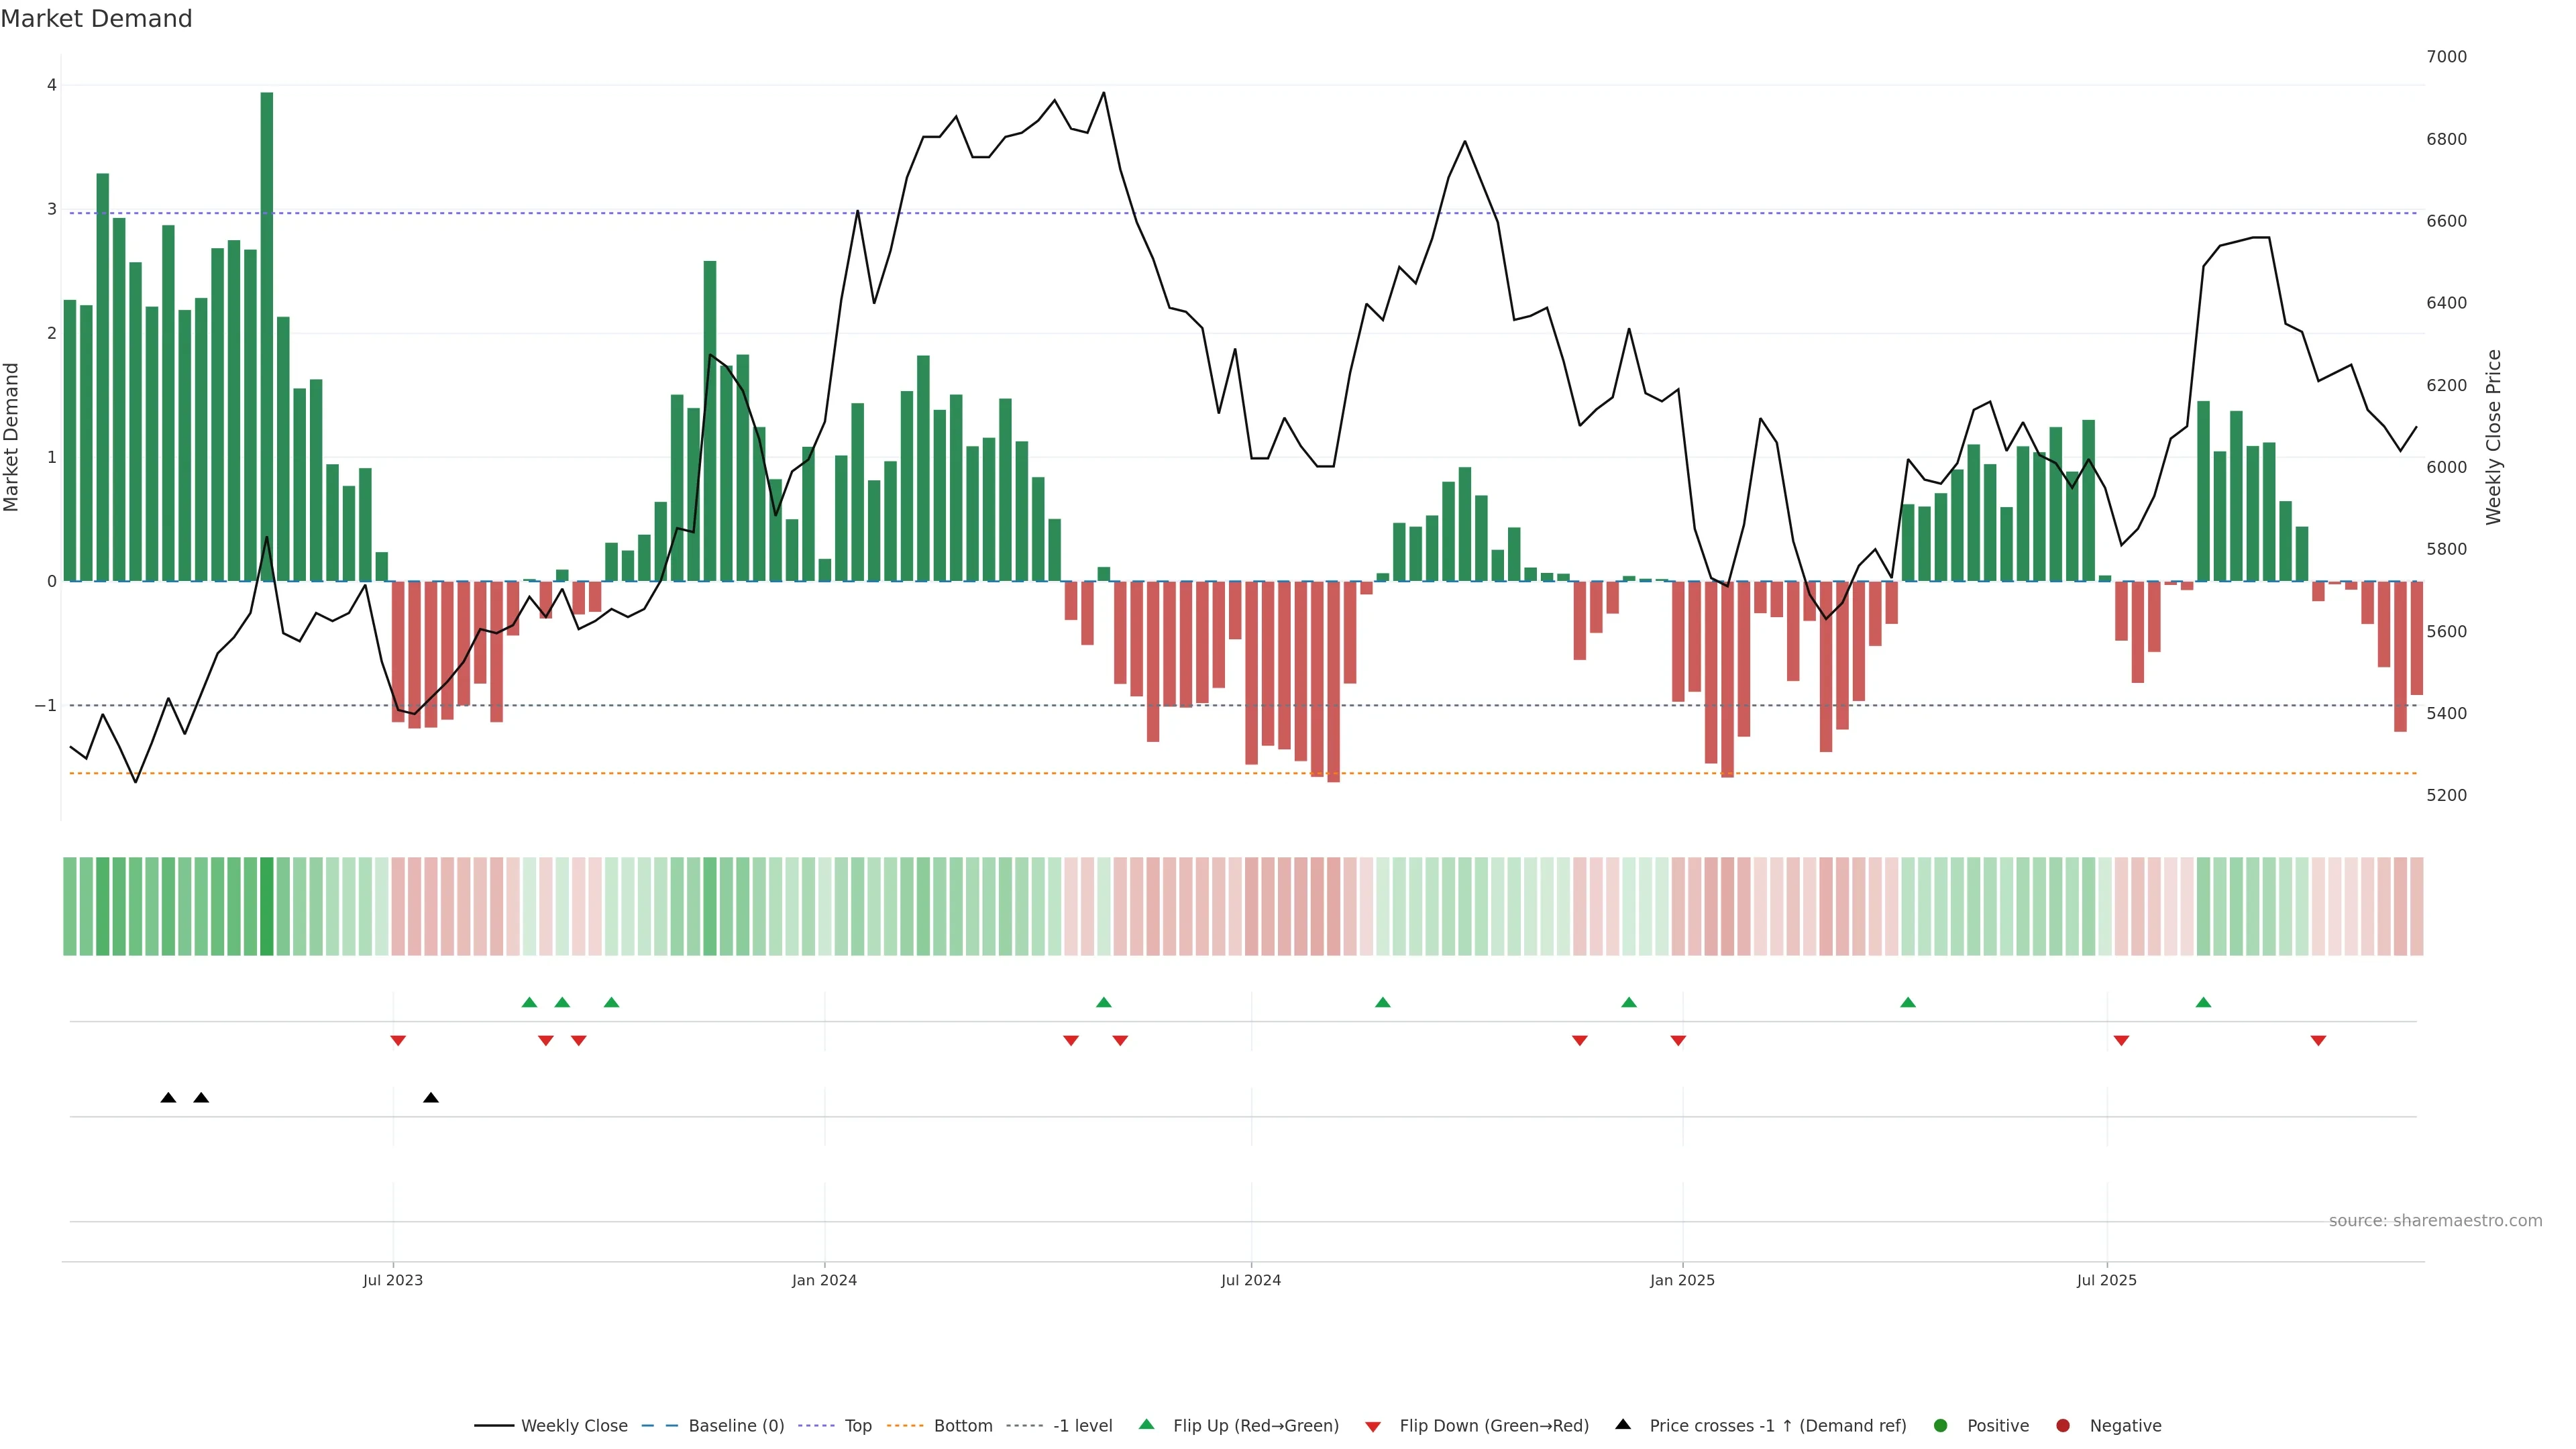Click the darkest green cell in the heatmap strip
Image resolution: width=2576 pixels, height=1449 pixels.
[267, 906]
